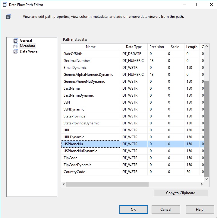Click the horizontal scrollbar right arrow

coord(202,184)
